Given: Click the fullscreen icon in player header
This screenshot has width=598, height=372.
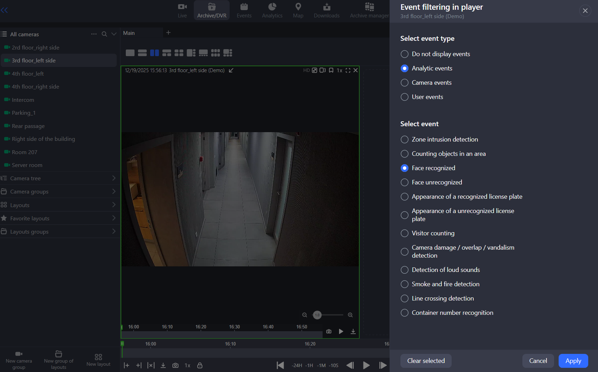Looking at the screenshot, I should [x=348, y=70].
